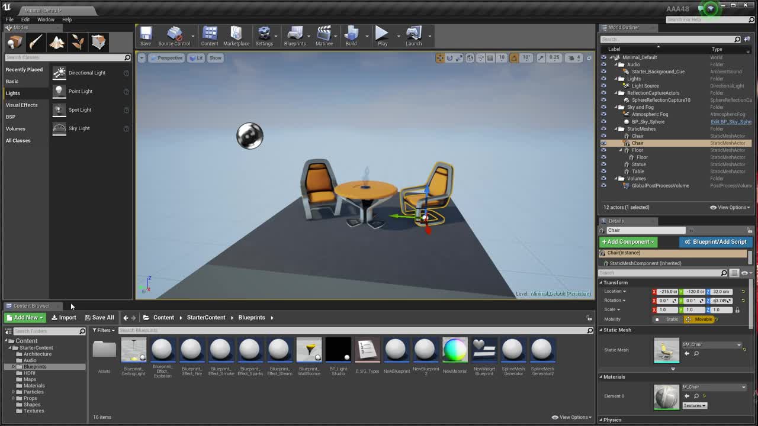Toggle visibility of Atmospheric Fog
The width and height of the screenshot is (758, 426).
tap(603, 114)
